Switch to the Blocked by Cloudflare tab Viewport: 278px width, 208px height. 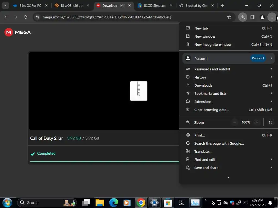click(197, 5)
